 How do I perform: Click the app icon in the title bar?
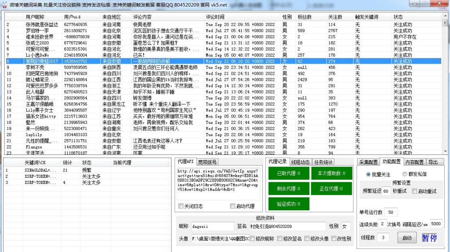(4, 4)
